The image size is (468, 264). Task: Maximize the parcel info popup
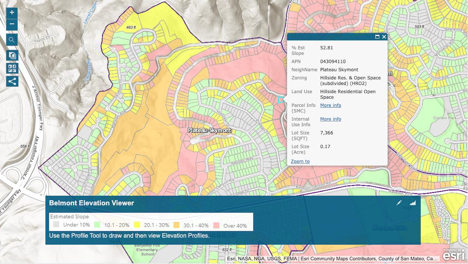coord(377,37)
